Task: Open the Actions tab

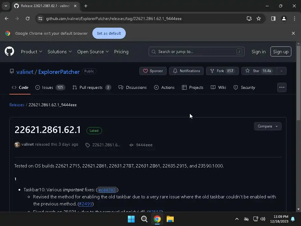Action: point(164,87)
